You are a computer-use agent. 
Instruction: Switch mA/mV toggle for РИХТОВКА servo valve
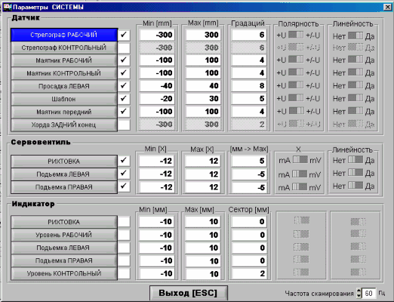click(x=300, y=159)
